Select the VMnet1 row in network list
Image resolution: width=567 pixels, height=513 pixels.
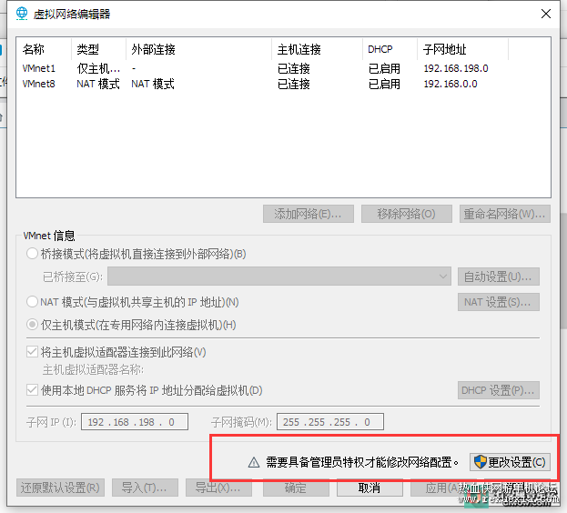point(283,68)
